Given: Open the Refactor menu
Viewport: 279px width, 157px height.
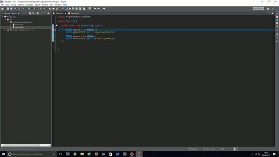Looking at the screenshot, I should tap(21, 5).
